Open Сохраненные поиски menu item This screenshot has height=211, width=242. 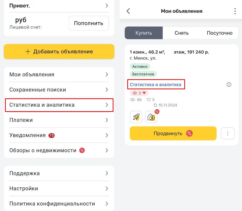(x=59, y=90)
